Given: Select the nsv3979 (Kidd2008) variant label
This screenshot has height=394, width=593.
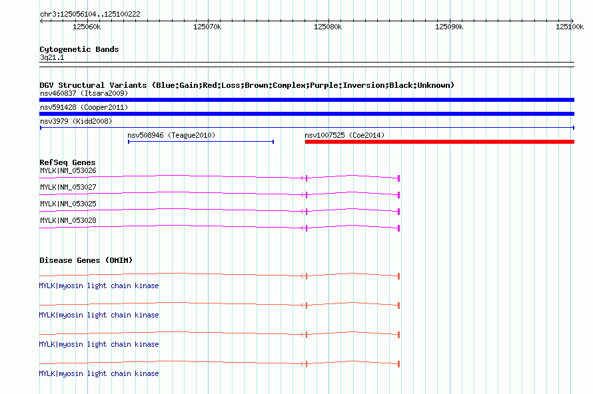Looking at the screenshot, I should pos(76,121).
